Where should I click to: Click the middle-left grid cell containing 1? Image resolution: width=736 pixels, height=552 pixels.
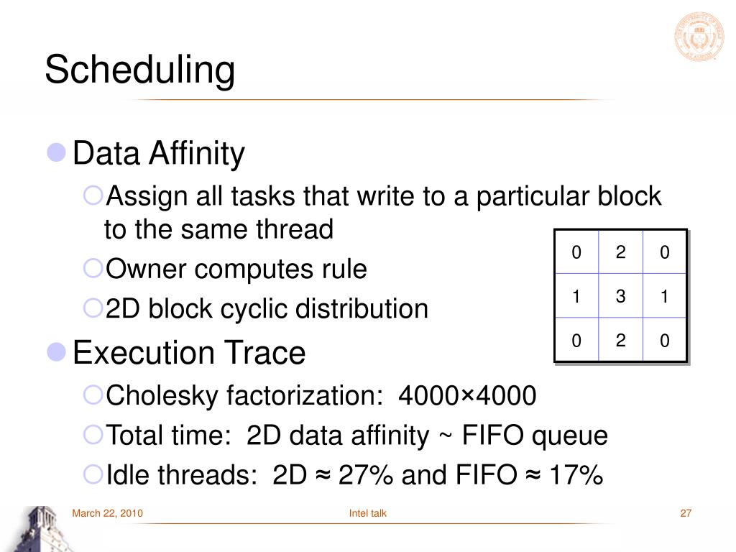[576, 295]
